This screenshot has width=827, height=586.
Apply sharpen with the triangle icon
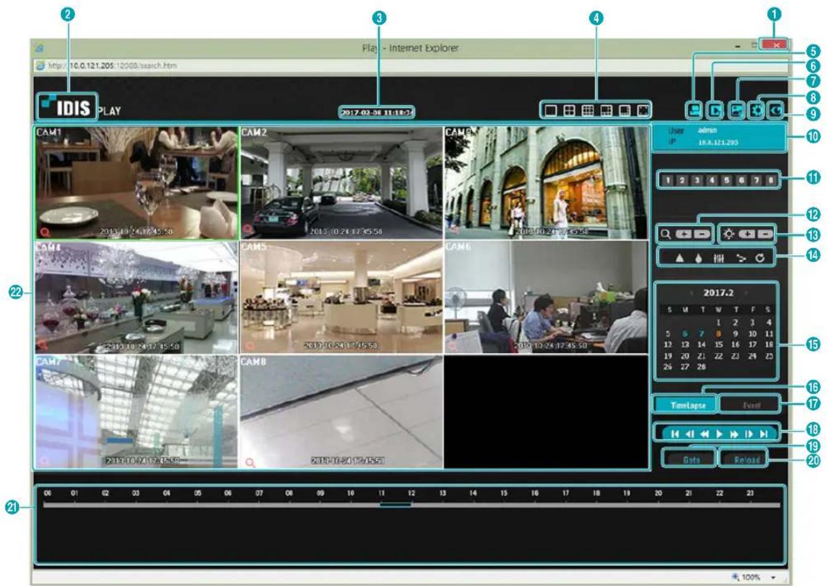pyautogui.click(x=680, y=258)
